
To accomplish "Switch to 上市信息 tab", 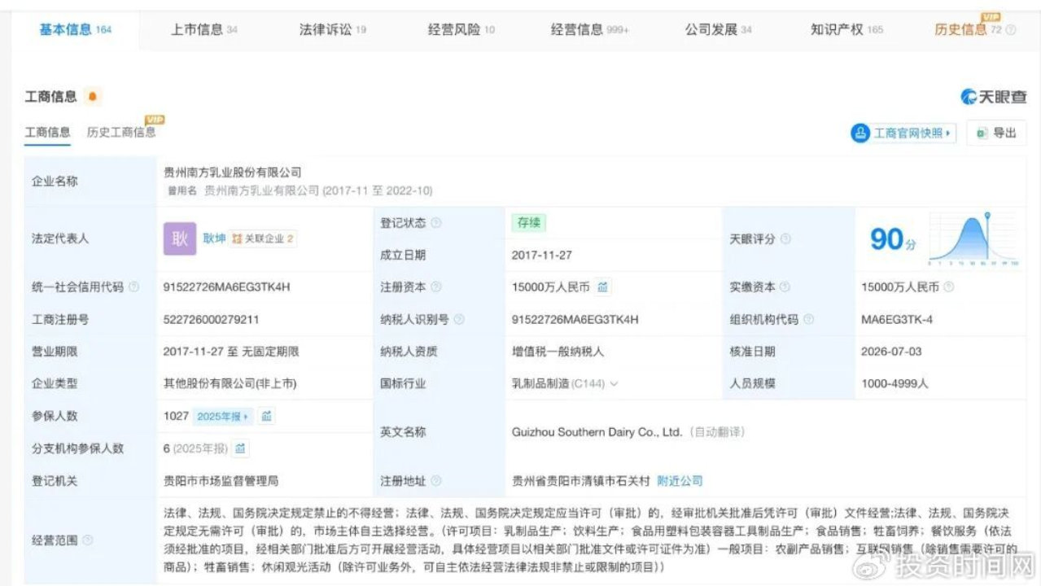I will [x=204, y=30].
